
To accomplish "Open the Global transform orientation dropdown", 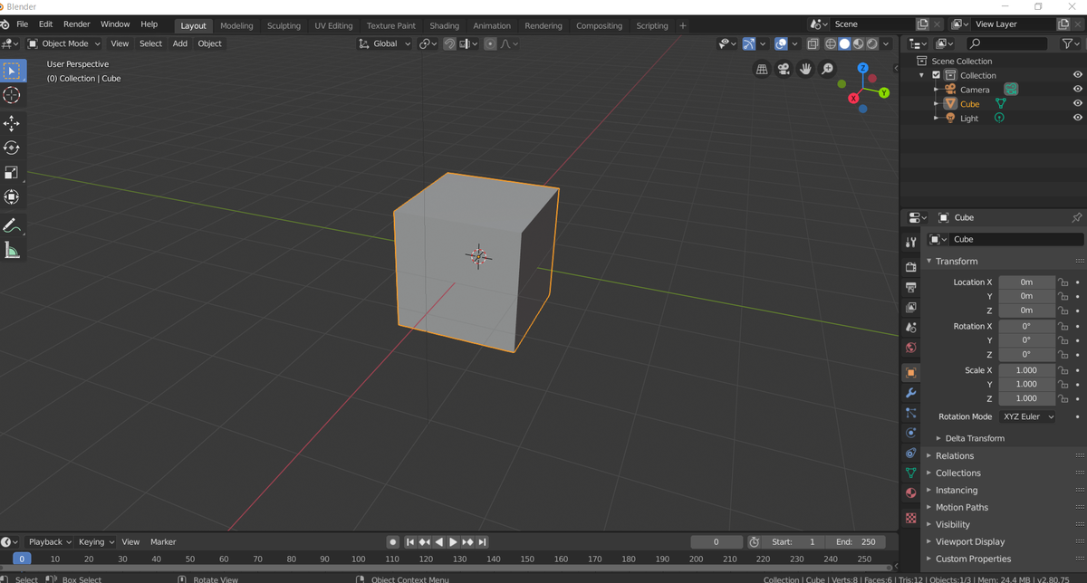I will (385, 43).
